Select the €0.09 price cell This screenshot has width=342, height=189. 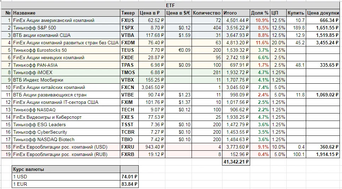tap(178, 50)
